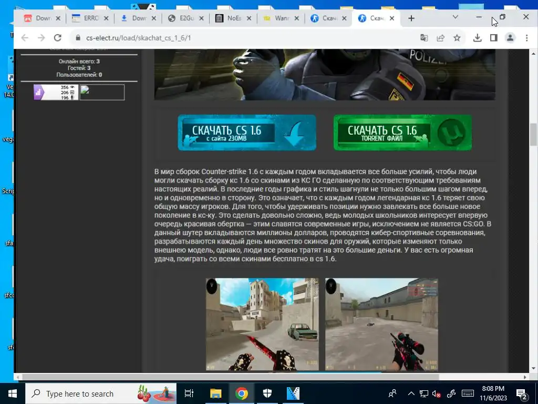
Task: Open Windows Security shield on taskbar
Action: tap(267, 393)
